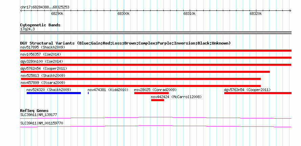Click the right arrowhead of the ruler
The image size is (301, 146).
(291, 10)
